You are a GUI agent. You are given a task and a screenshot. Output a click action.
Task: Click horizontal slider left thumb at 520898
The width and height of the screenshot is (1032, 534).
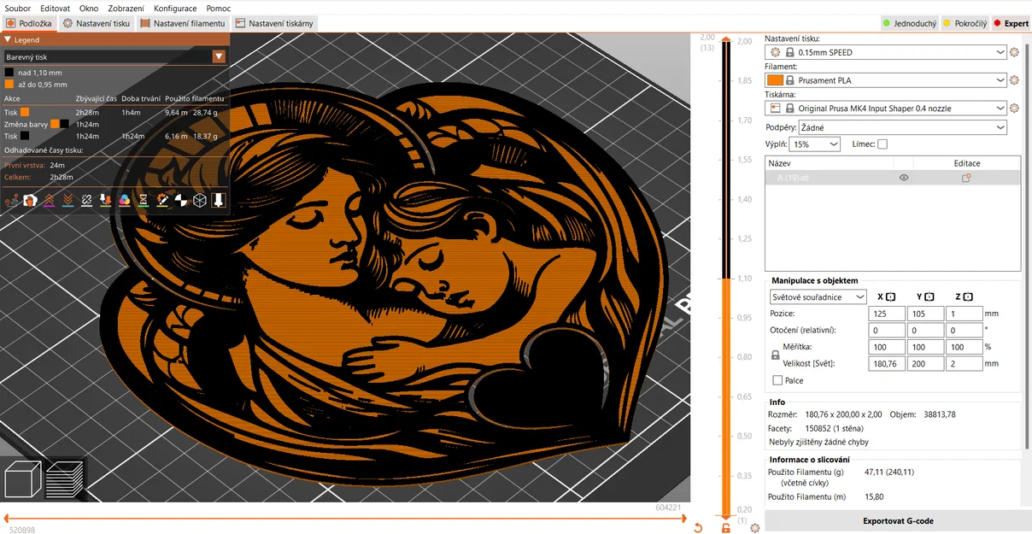tap(7, 518)
